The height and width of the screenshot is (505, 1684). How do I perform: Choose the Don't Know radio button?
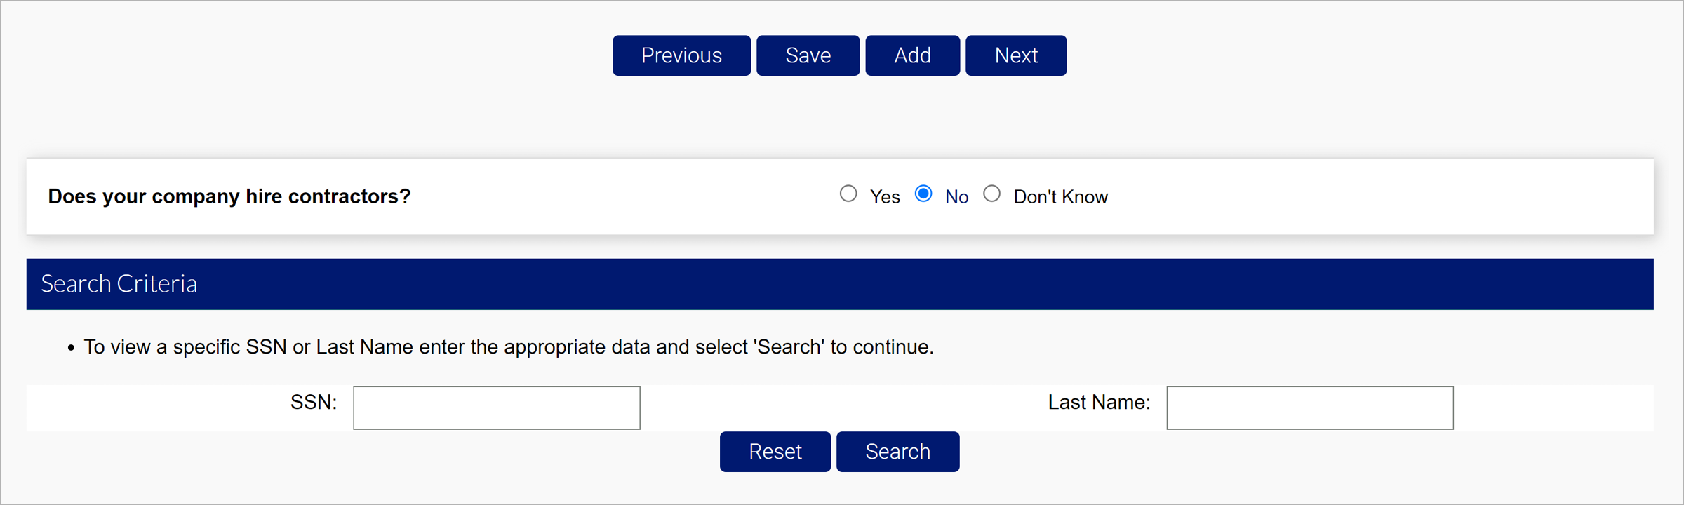(991, 194)
